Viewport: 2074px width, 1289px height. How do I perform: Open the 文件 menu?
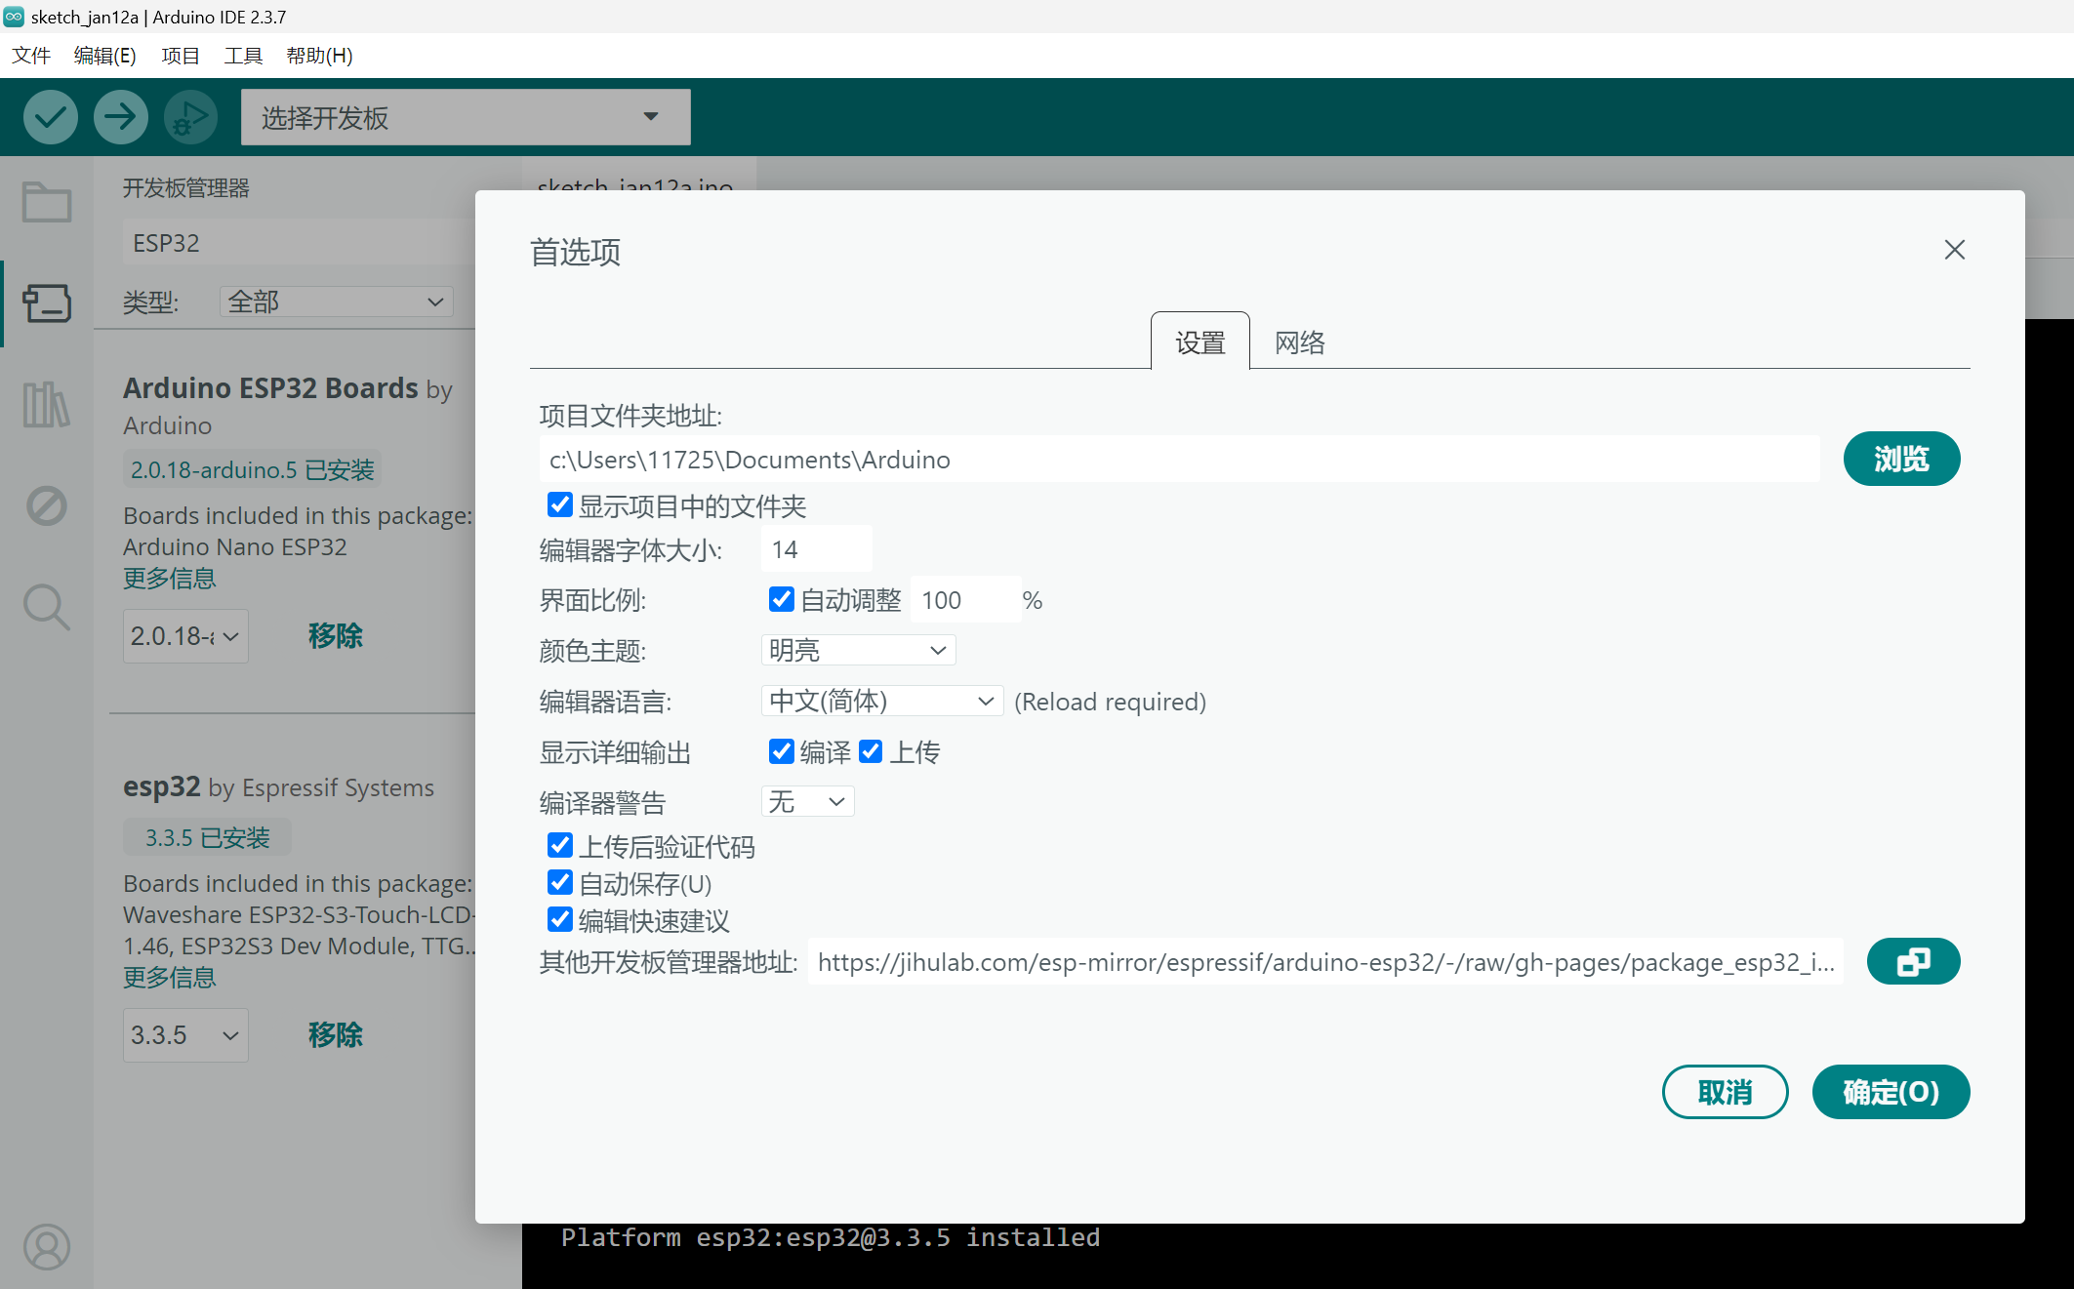pos(31,56)
